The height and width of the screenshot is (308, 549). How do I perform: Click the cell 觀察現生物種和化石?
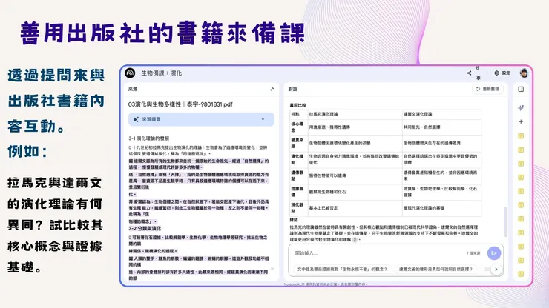click(x=327, y=192)
